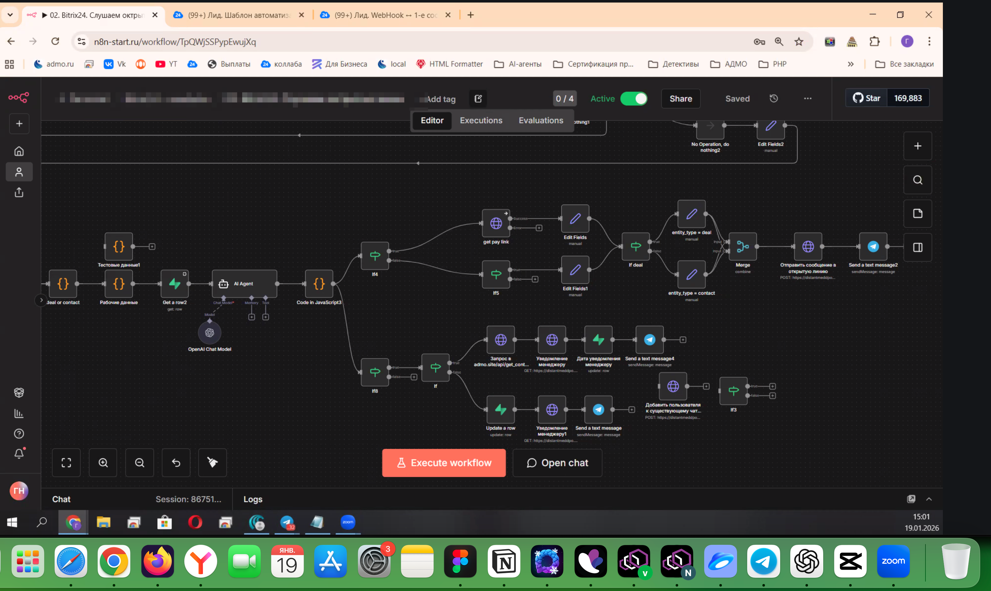This screenshot has width=991, height=591.
Task: Click the Execute workflow button
Action: [444, 463]
